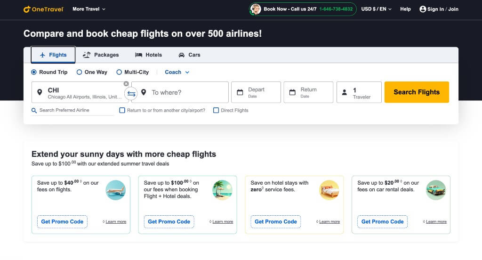Switch to the Cars tab
The image size is (482, 260).
189,55
